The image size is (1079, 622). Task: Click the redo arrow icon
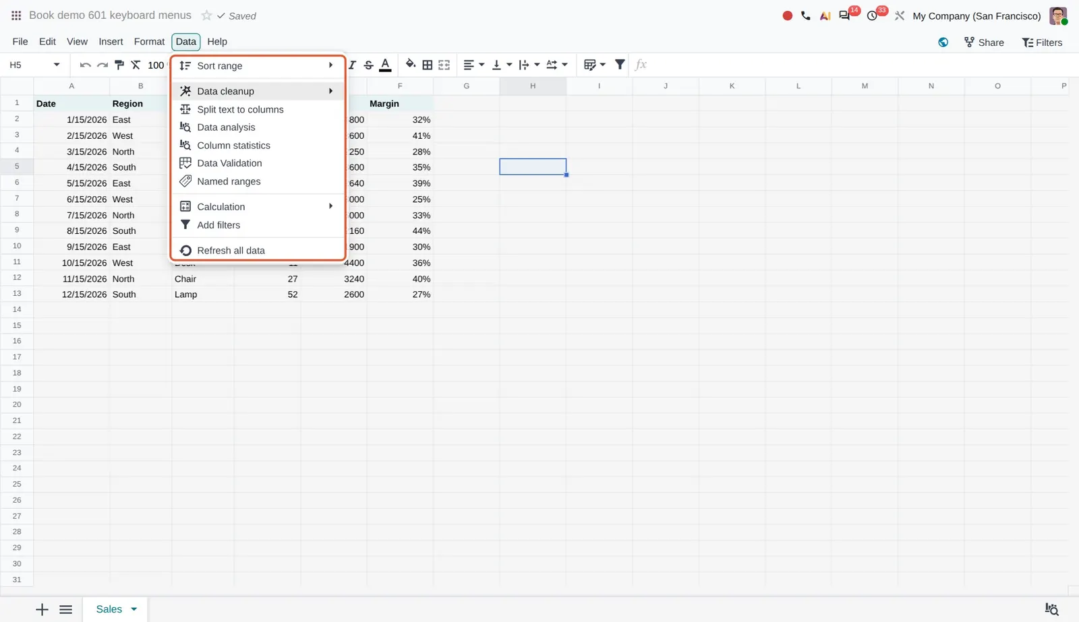[103, 65]
